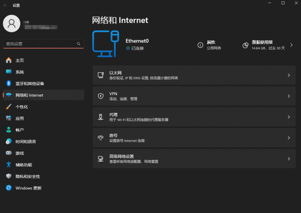
Task: Click the shield icon for 隐私和安全性
Action: click(x=9, y=176)
